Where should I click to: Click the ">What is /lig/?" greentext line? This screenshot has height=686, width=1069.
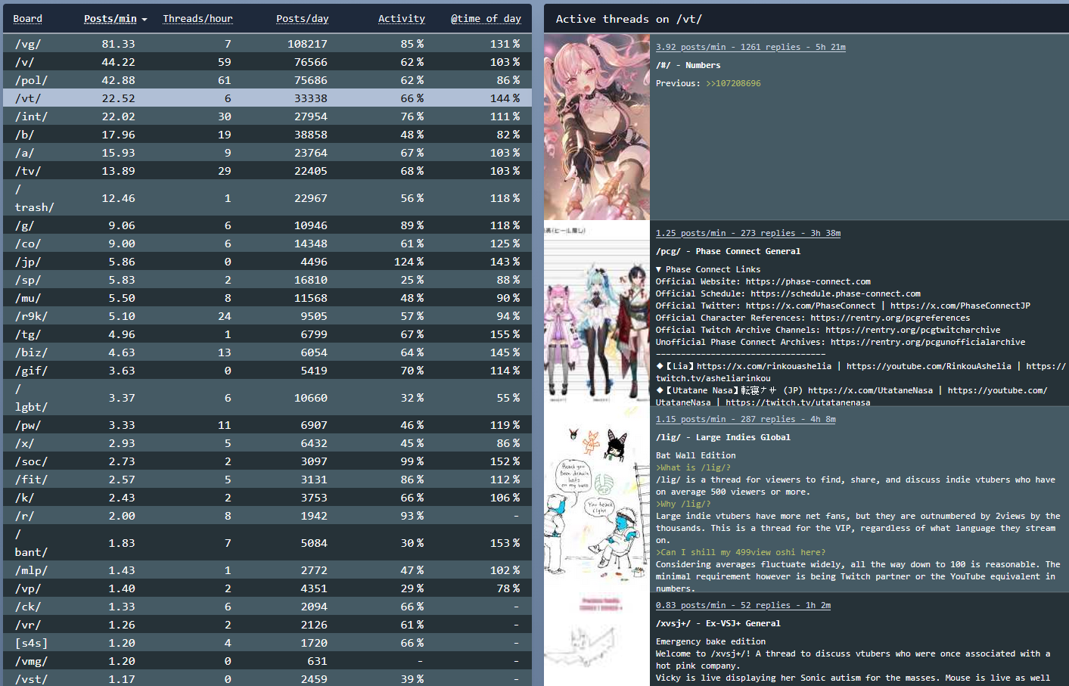[x=693, y=467]
